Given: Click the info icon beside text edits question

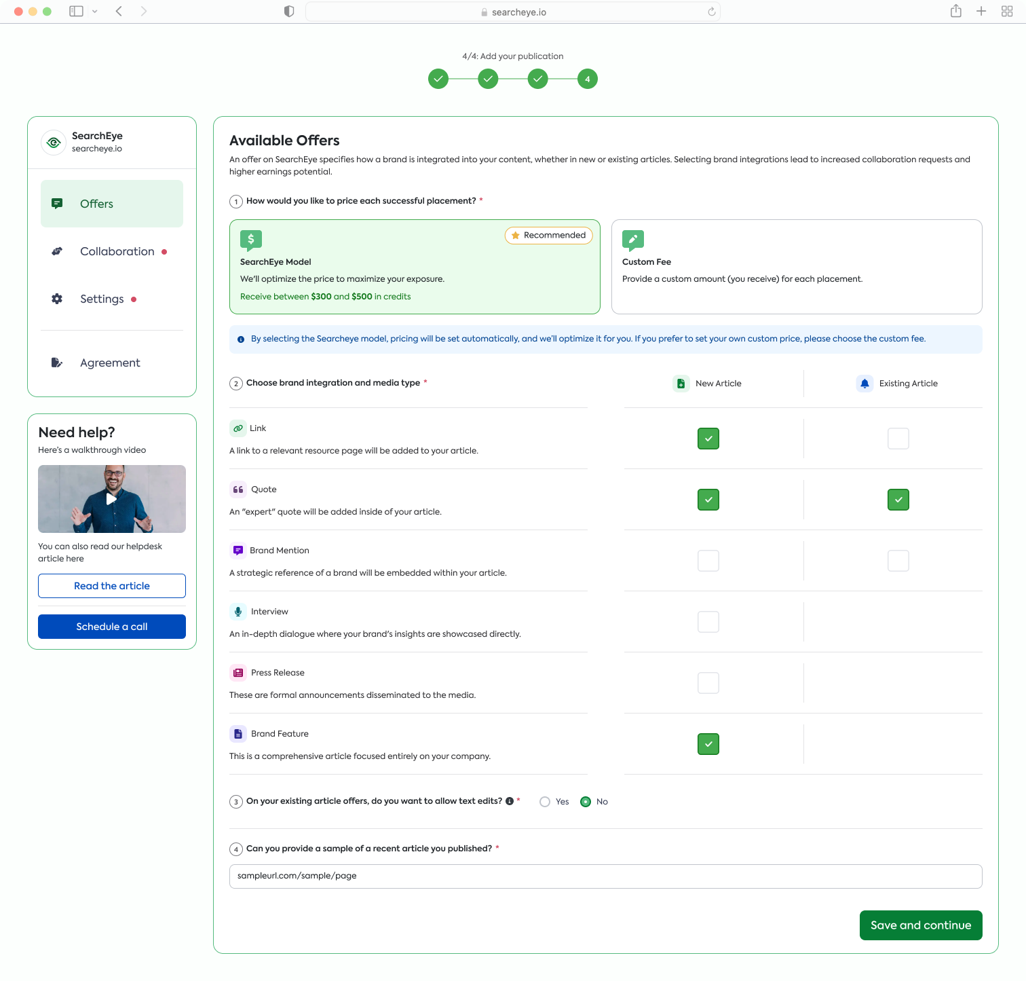Looking at the screenshot, I should tap(510, 801).
